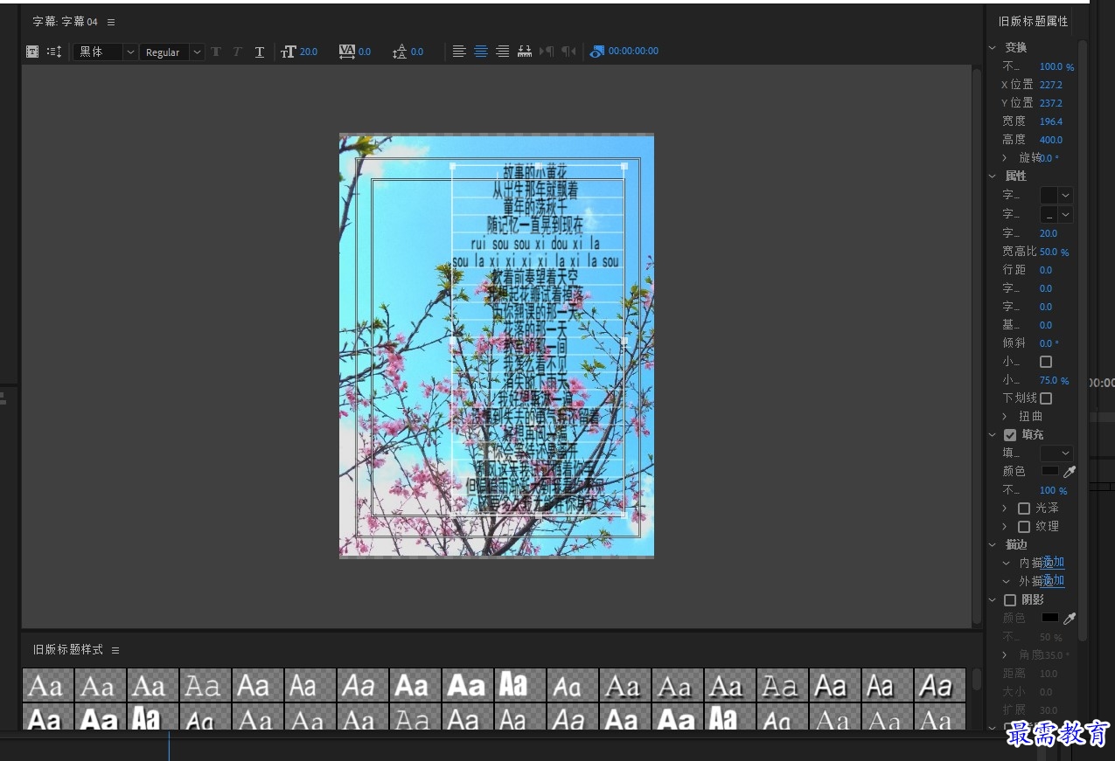Toggle bold text style
Viewport: 1115px width, 761px height.
tap(216, 52)
